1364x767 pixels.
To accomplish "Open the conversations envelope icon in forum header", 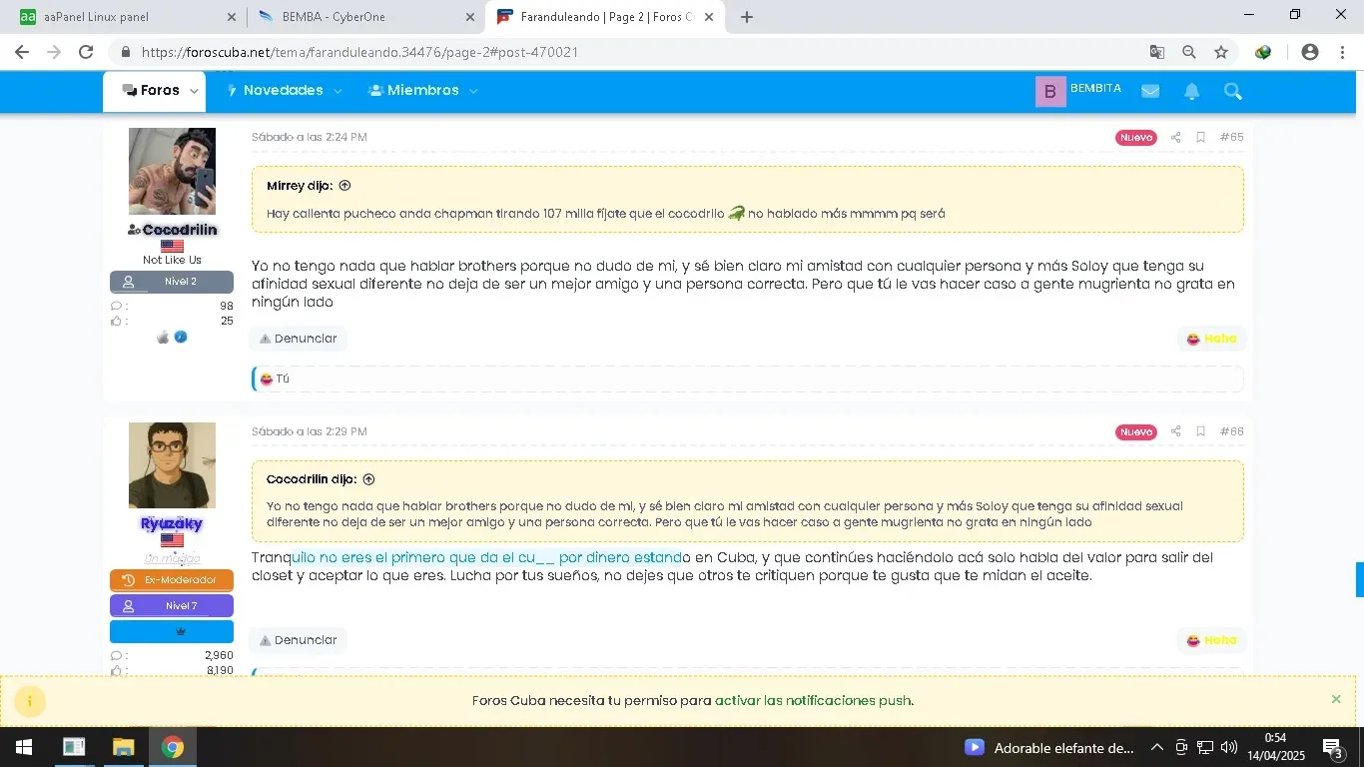I will (1150, 91).
